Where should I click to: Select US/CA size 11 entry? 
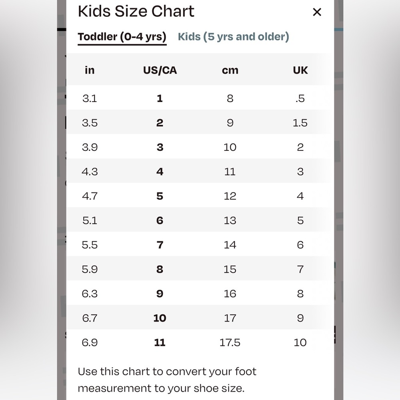point(160,342)
